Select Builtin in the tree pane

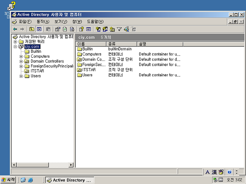pyautogui.click(x=36, y=51)
